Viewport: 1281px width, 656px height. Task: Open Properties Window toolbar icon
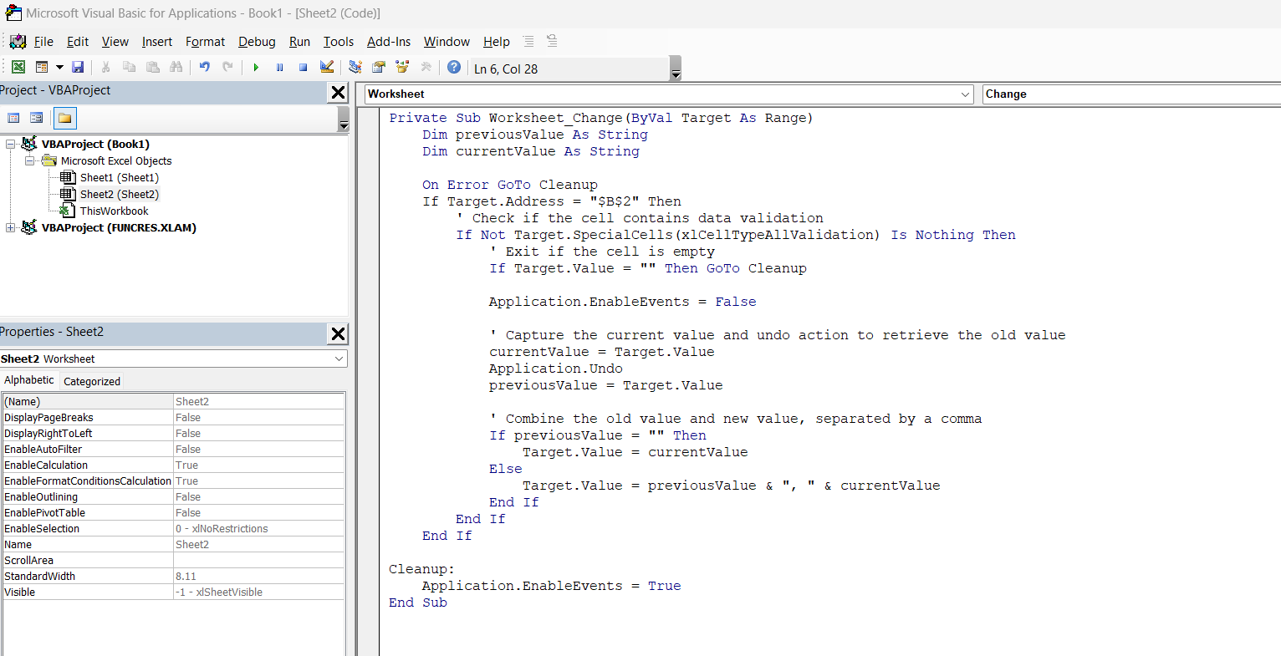coord(379,67)
